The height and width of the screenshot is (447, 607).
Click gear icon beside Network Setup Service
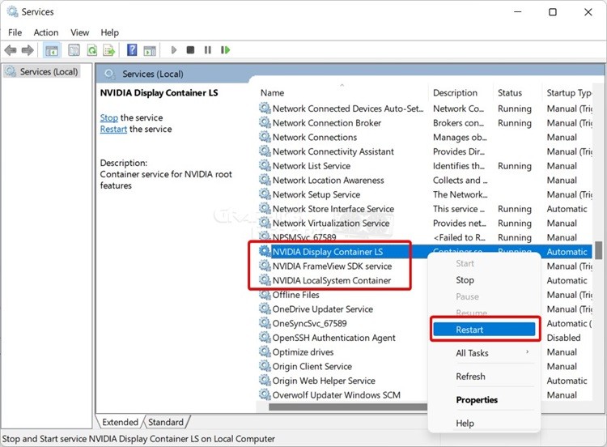pyautogui.click(x=265, y=194)
